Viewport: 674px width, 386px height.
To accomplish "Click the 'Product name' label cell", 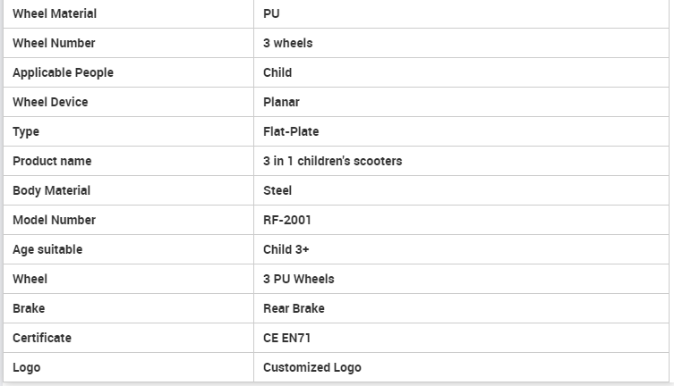I will pyautogui.click(x=52, y=161).
